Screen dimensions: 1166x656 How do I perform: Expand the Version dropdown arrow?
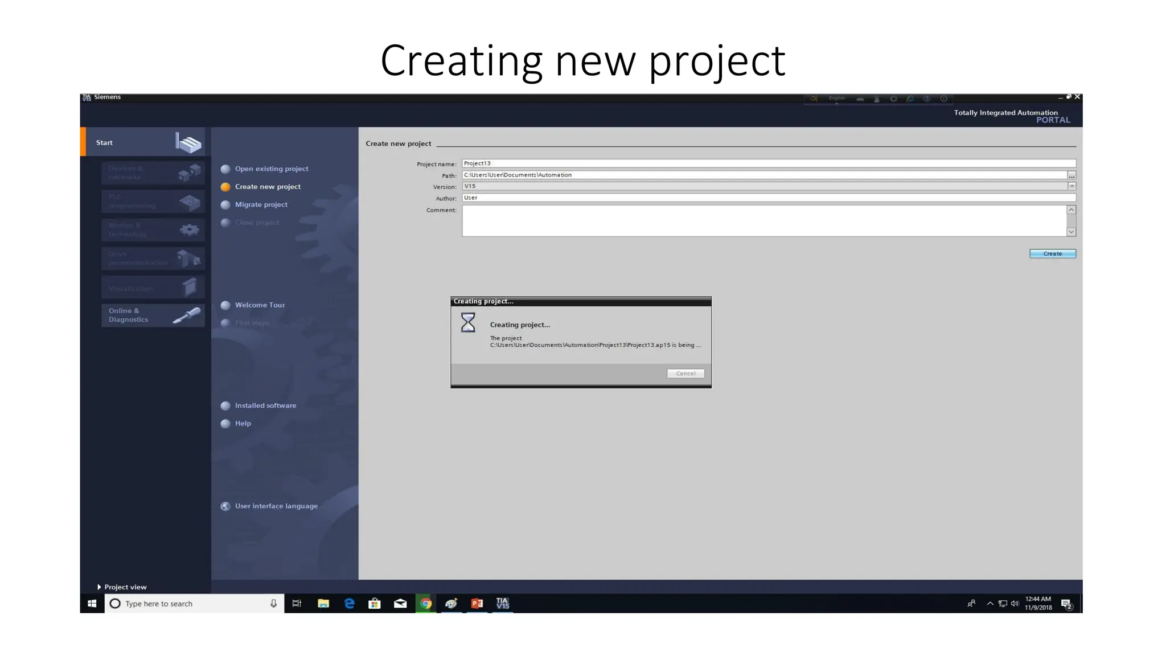coord(1071,186)
